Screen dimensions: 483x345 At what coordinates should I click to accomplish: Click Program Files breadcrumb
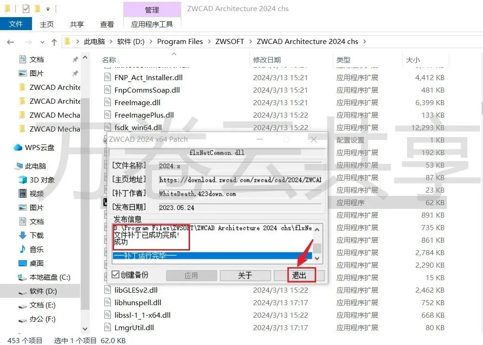180,42
